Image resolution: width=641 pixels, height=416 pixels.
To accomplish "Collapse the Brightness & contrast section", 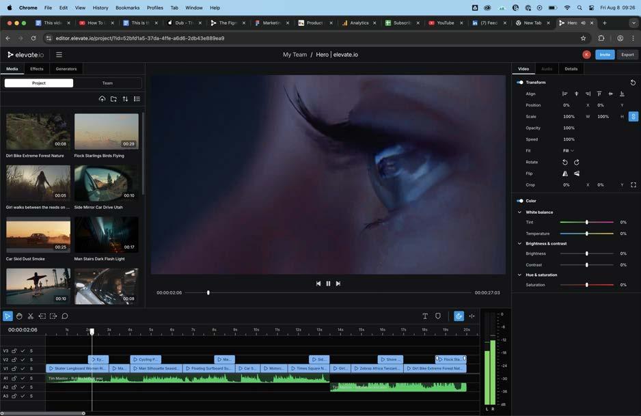I will [x=519, y=244].
